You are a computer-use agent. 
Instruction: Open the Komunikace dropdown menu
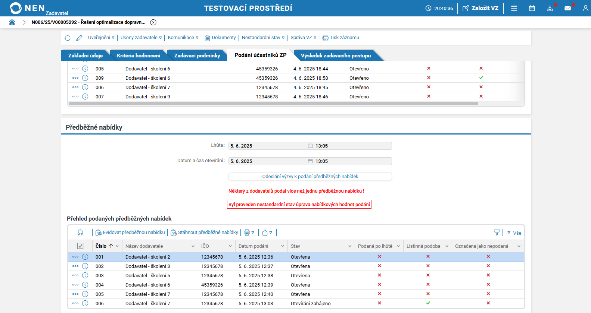[x=183, y=38]
